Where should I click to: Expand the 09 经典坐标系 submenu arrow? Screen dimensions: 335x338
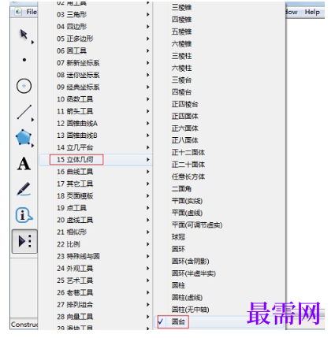click(148, 87)
